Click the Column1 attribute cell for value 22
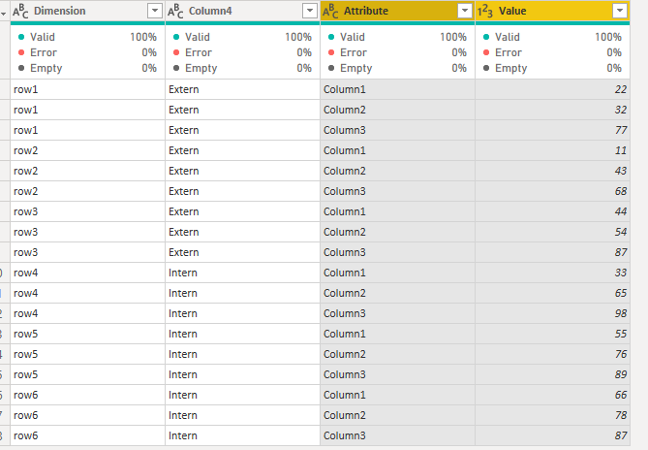 click(x=397, y=89)
